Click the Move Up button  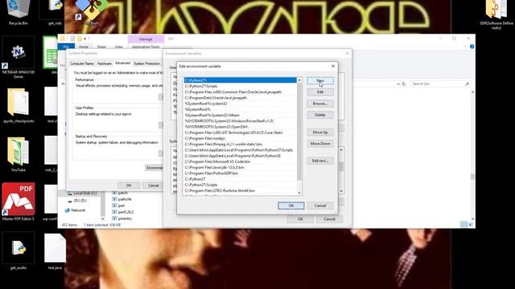(x=320, y=132)
